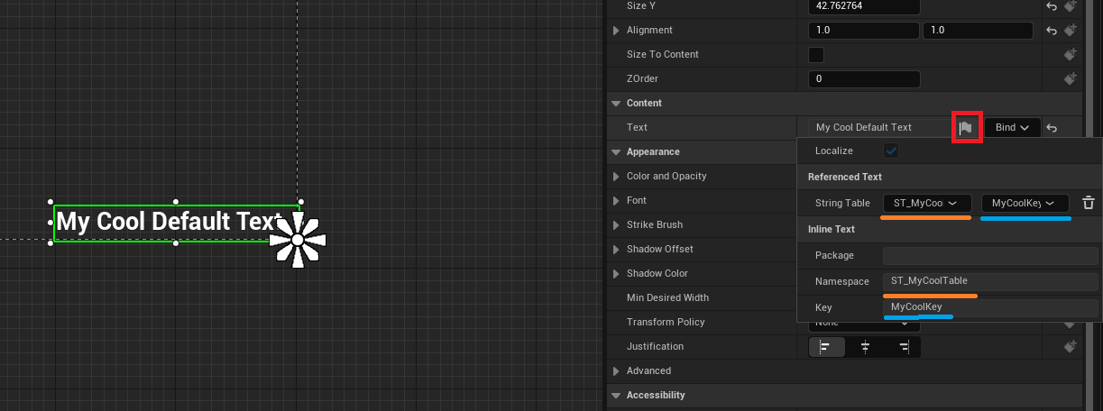Expand the Color and Opacity property
Screen dimensions: 1103x411
(x=617, y=177)
